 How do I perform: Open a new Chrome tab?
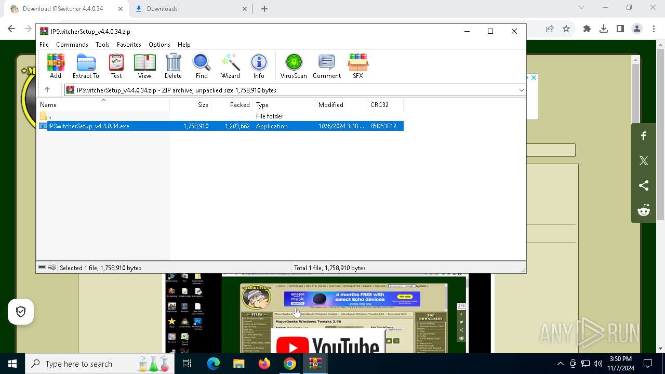264,9
